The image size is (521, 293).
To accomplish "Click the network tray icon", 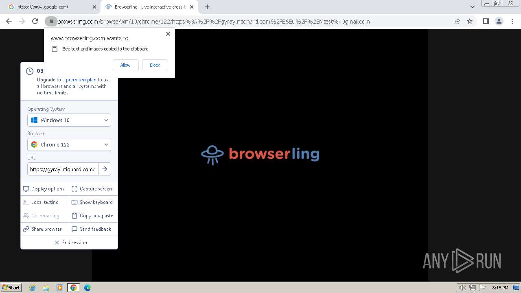I will [473, 288].
